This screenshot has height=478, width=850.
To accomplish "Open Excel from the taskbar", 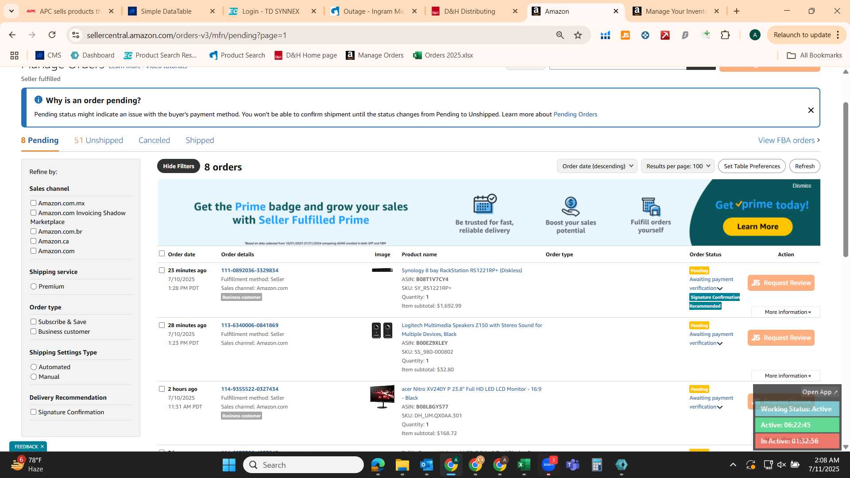I will click(x=524, y=465).
